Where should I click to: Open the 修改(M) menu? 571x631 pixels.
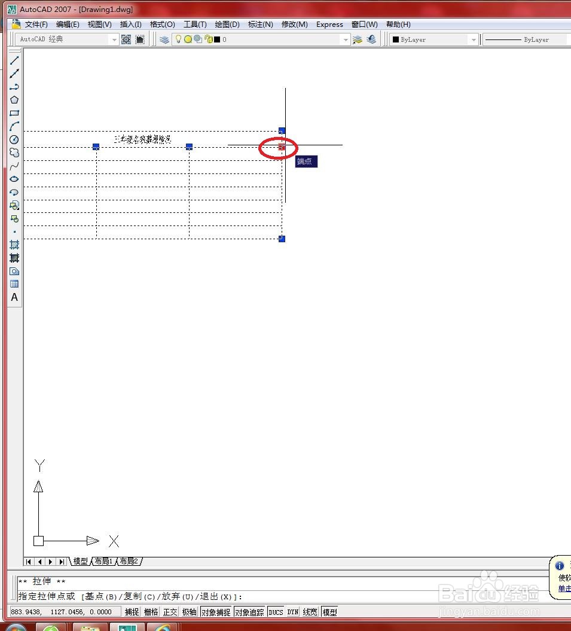295,24
